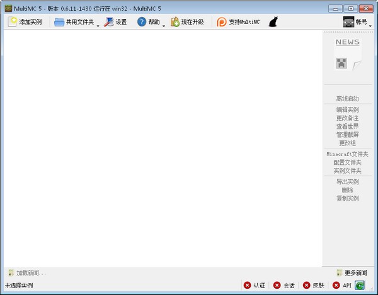Expand the 帮助 (Help) dropdown menu
378x295 pixels.
(x=164, y=23)
